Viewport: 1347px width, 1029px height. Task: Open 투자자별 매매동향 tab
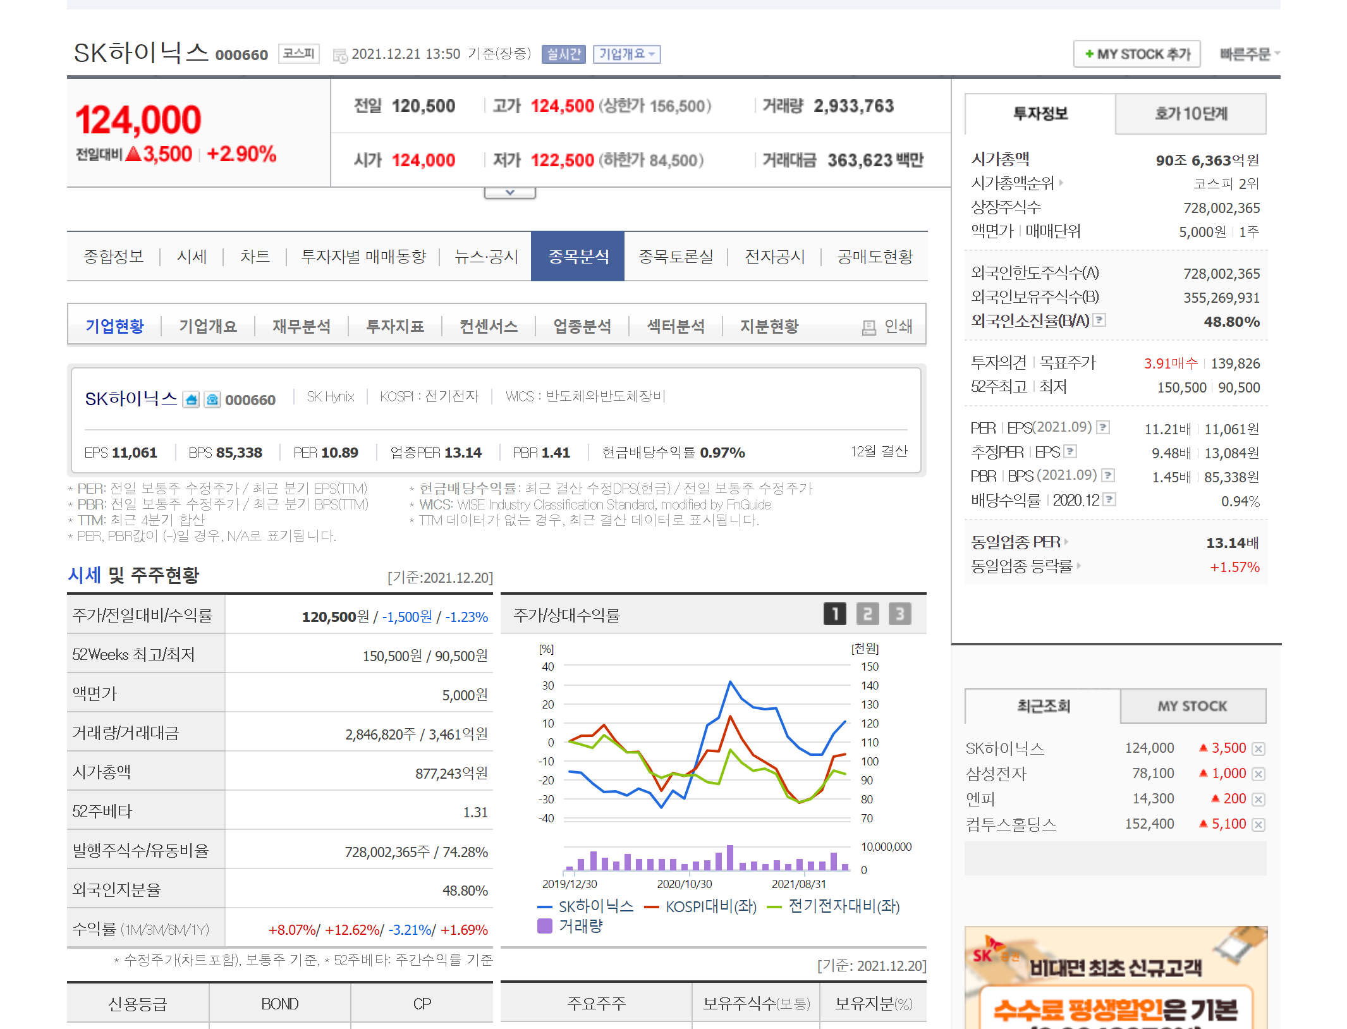tap(363, 257)
